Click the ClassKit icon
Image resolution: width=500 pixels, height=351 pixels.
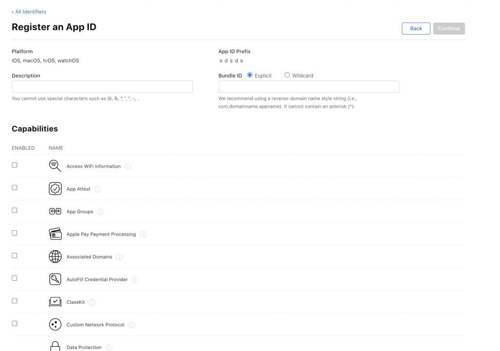pos(55,302)
